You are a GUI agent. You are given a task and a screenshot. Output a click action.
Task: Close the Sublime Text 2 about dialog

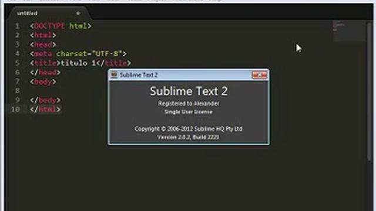click(260, 75)
